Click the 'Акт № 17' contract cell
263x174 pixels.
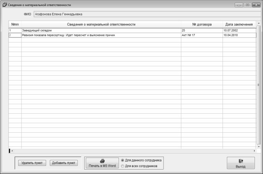click(201, 35)
